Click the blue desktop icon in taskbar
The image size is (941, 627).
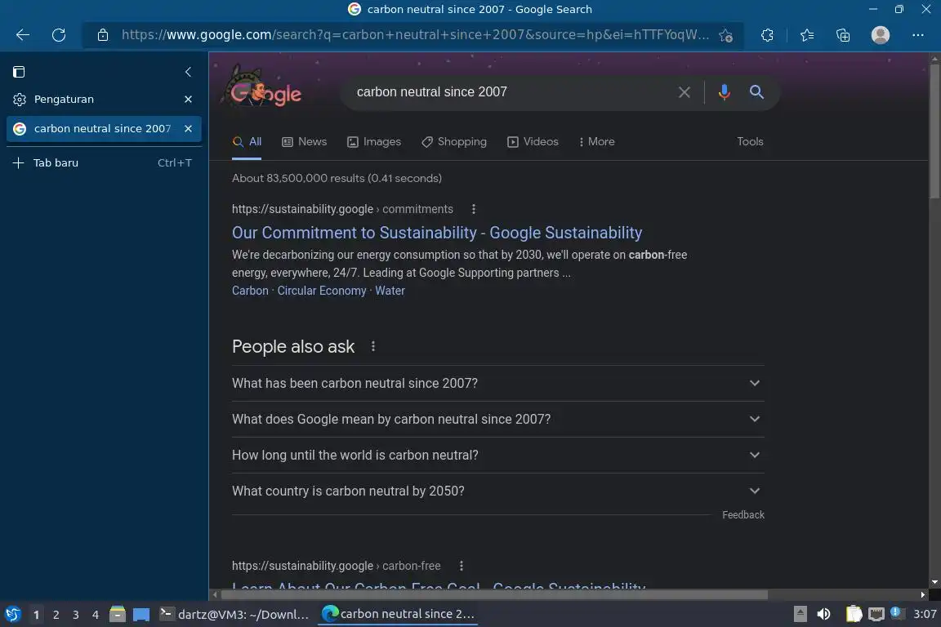pyautogui.click(x=141, y=615)
